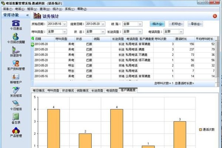Expand 电话类型 filter dropdown
222x148 pixels.
tap(181, 31)
